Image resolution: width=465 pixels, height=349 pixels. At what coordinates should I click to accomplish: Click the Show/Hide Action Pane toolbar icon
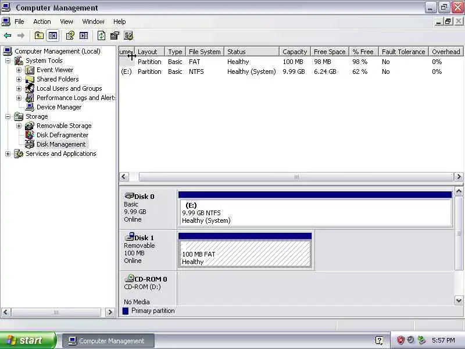tap(84, 36)
